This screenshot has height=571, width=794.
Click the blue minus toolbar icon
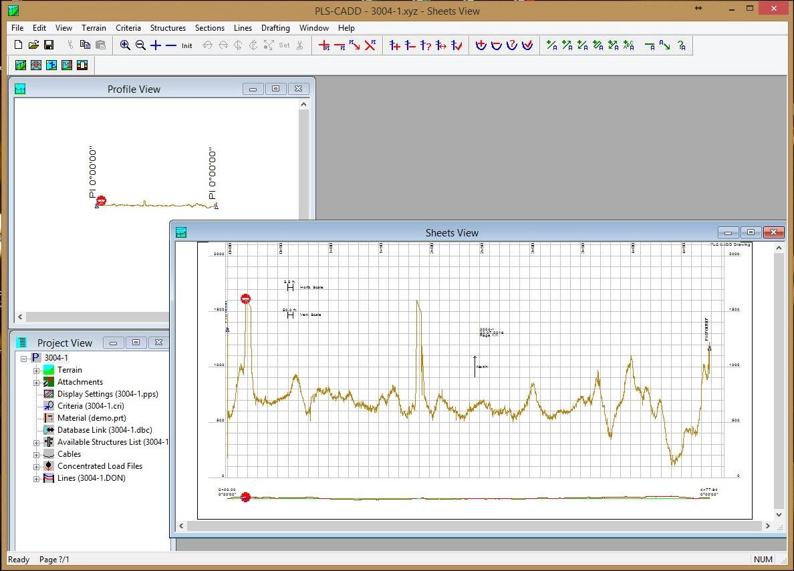click(171, 45)
